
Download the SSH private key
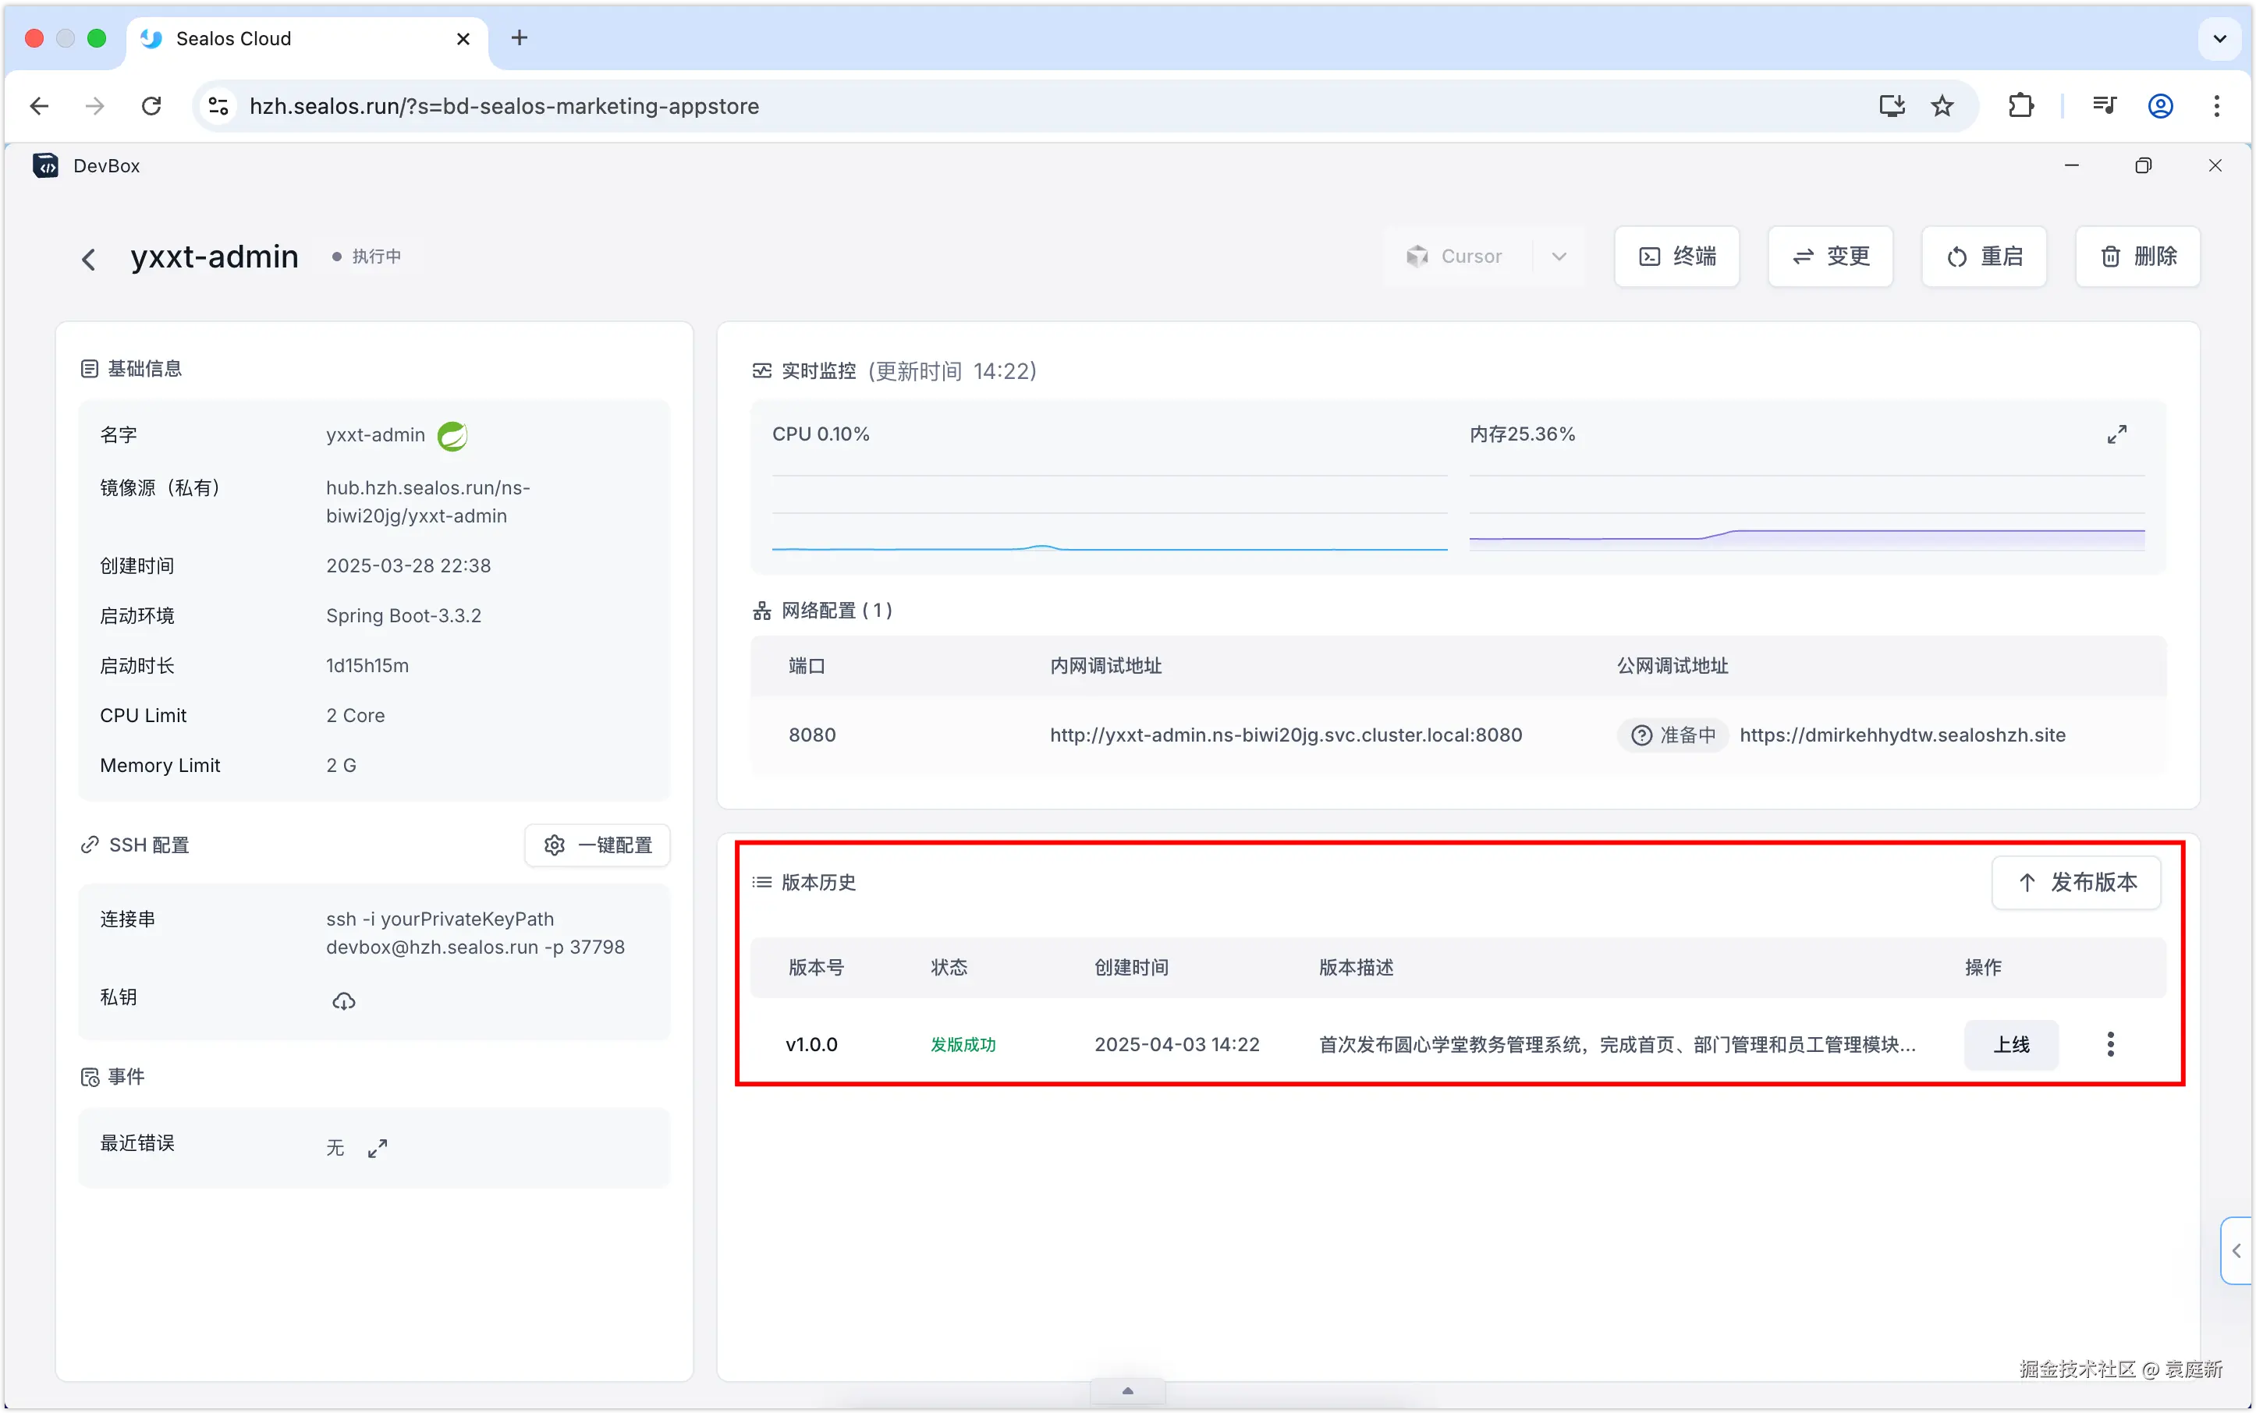(x=343, y=1000)
